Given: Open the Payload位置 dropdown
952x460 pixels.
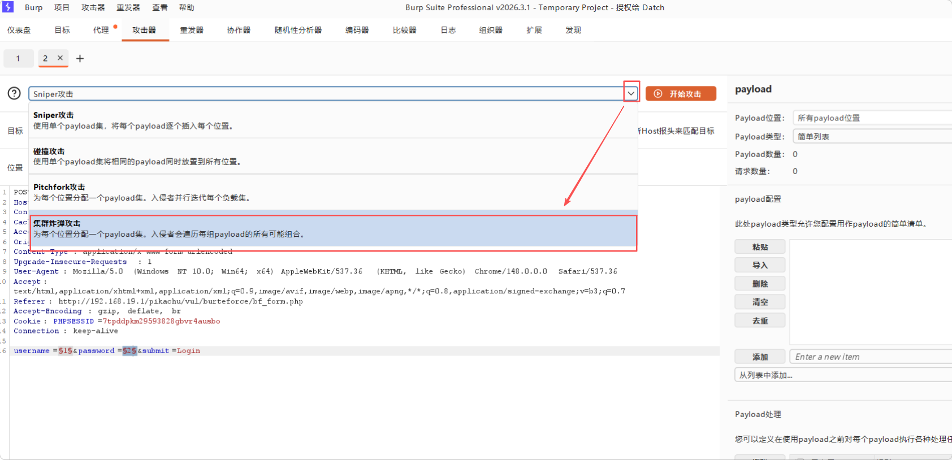Looking at the screenshot, I should (x=872, y=118).
